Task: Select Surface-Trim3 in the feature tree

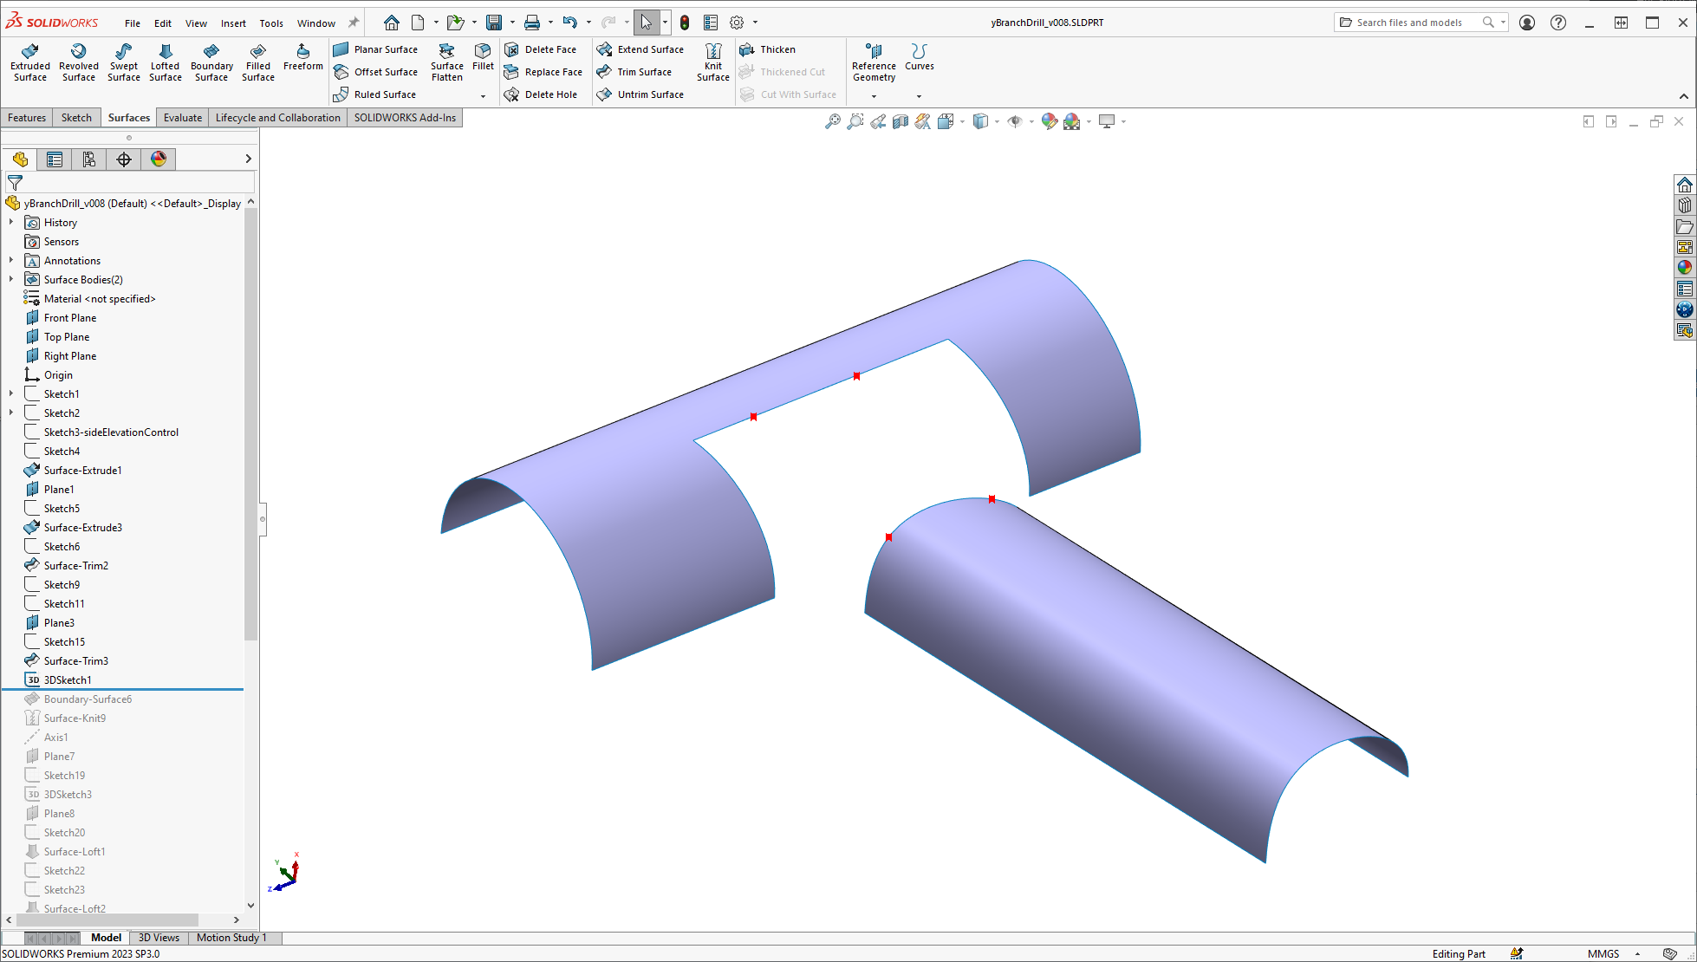Action: (x=76, y=661)
